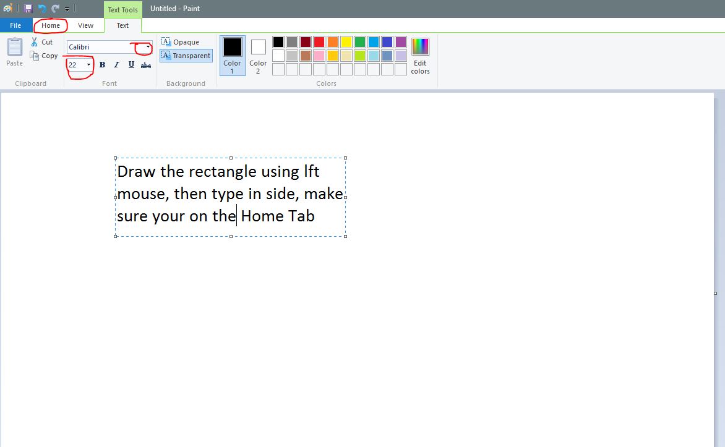The width and height of the screenshot is (725, 447).
Task: Click the word 'rectangle' in the text box
Action: point(223,172)
